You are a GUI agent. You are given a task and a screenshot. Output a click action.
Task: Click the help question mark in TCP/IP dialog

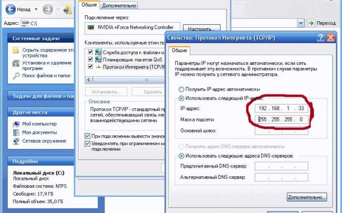(321, 38)
